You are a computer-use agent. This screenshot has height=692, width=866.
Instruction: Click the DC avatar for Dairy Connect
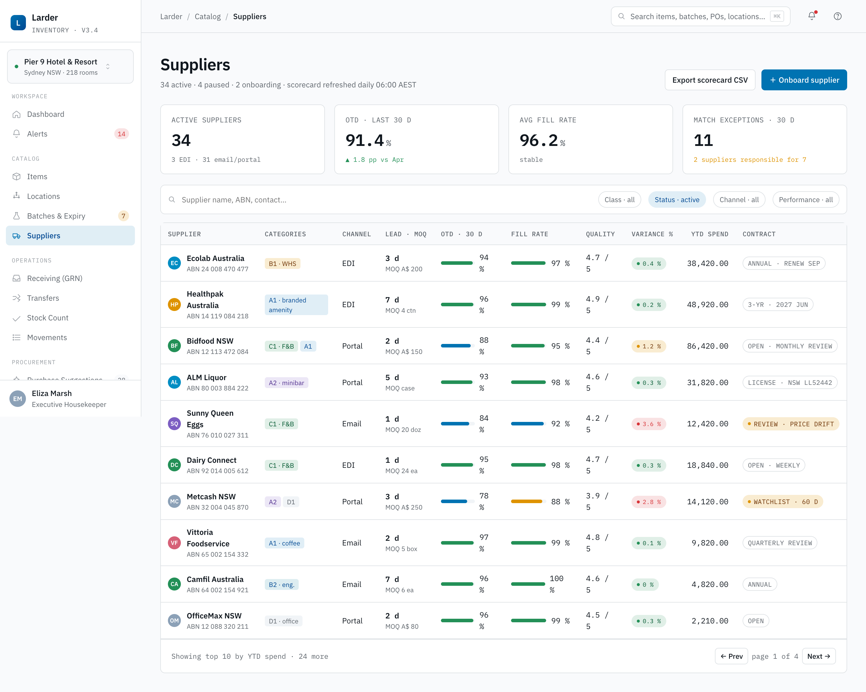point(174,465)
